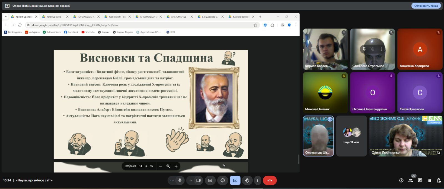The width and height of the screenshot is (444, 189).
Task: Open host controls lock icon
Action: 439,180
